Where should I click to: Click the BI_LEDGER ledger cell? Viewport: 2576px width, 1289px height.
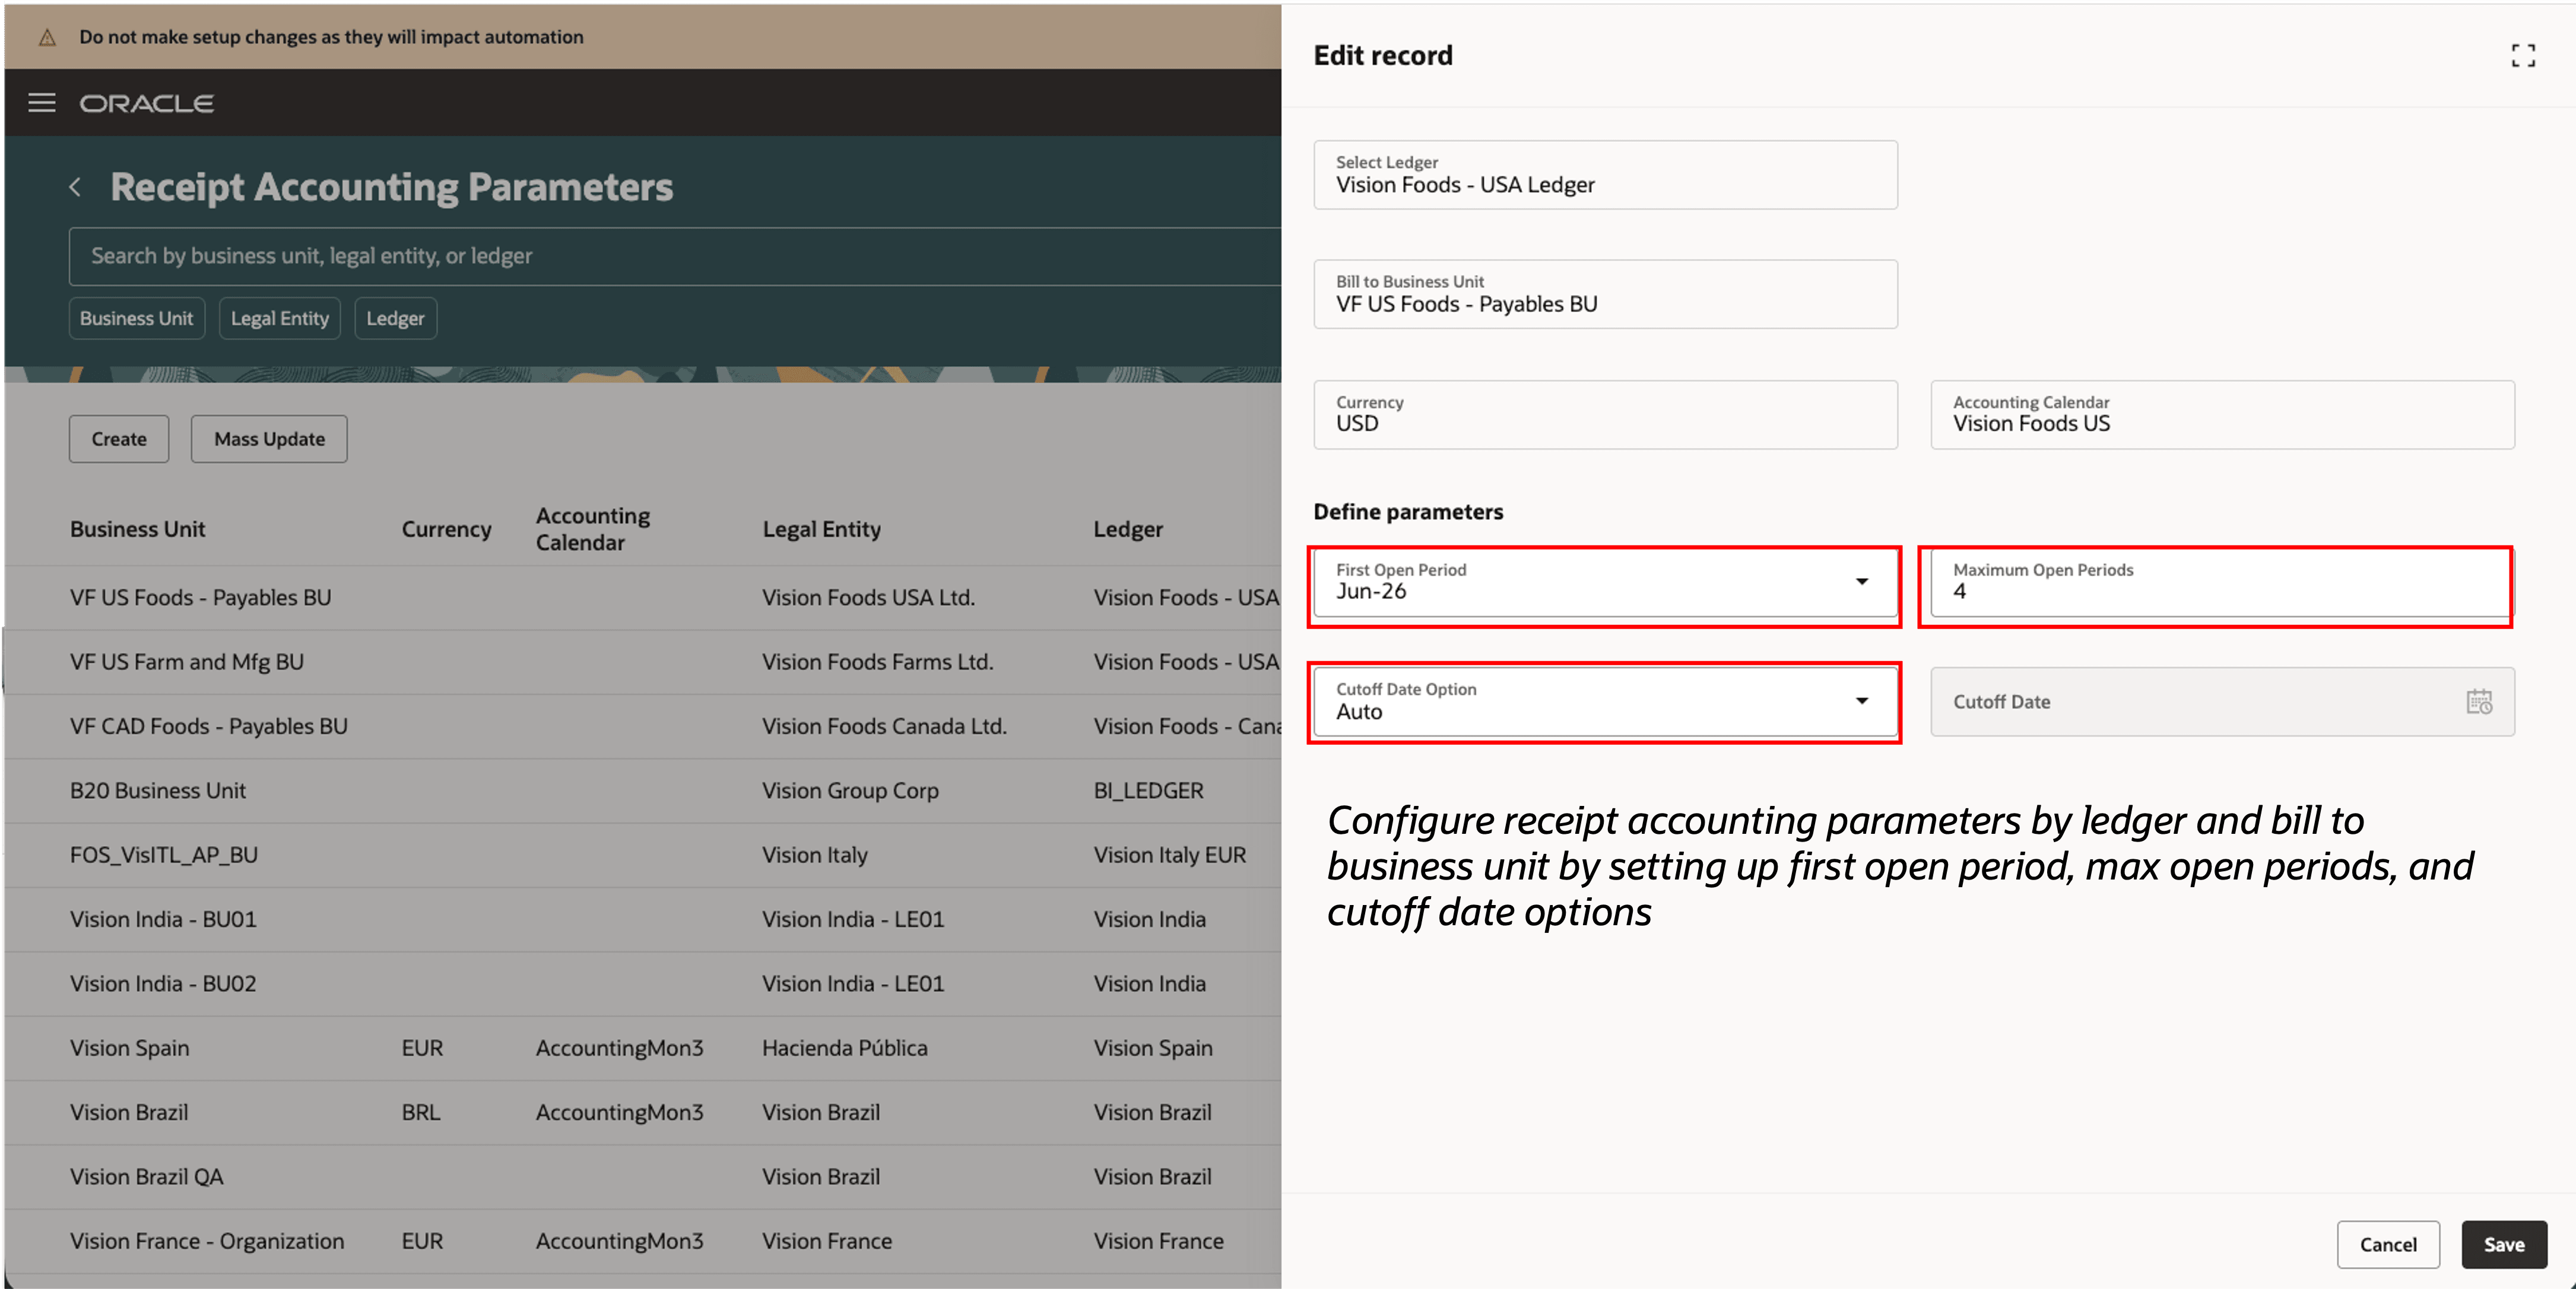1148,791
